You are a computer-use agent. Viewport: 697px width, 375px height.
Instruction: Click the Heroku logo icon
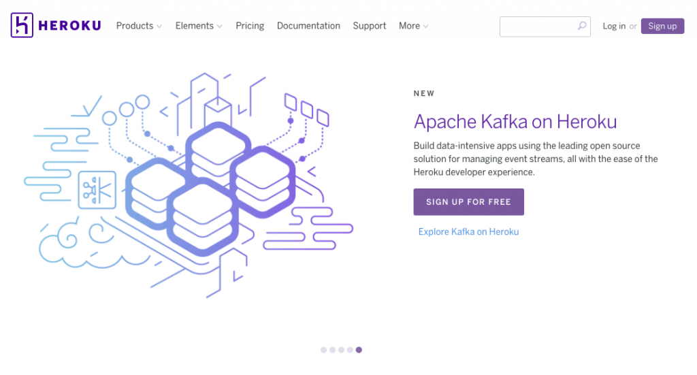(x=22, y=25)
